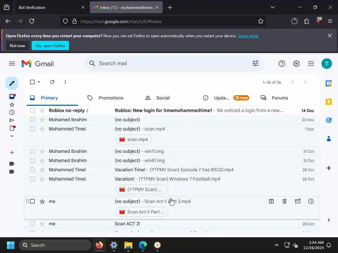Viewport: 338px width, 253px height.
Task: Tick checkbox for Roblox no-reply email
Action: [x=32, y=110]
